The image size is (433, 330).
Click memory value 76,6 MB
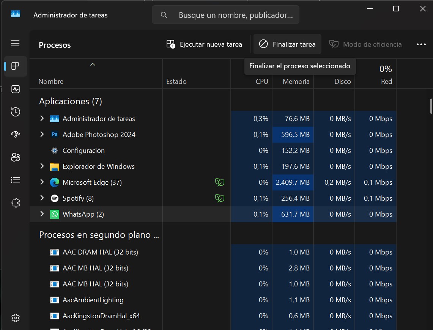click(297, 119)
